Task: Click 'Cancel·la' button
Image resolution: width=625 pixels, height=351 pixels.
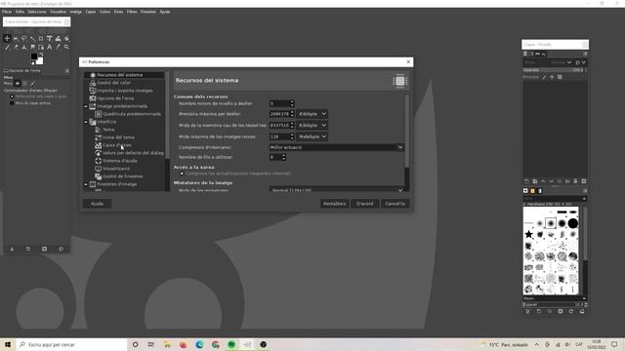Action: [395, 204]
